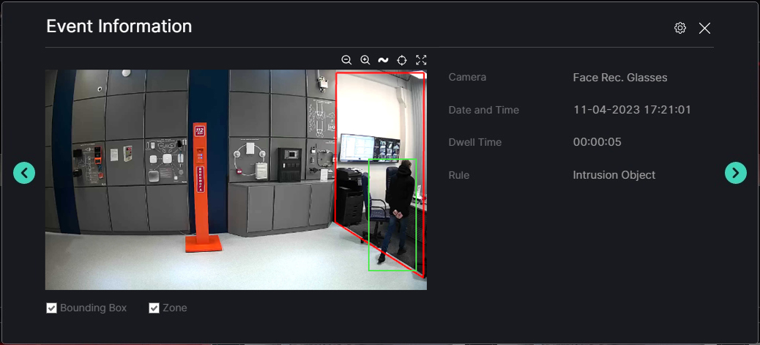Screen dimensions: 760x345
Task: Select the camera name Face Rec. Glasses
Action: tap(620, 78)
